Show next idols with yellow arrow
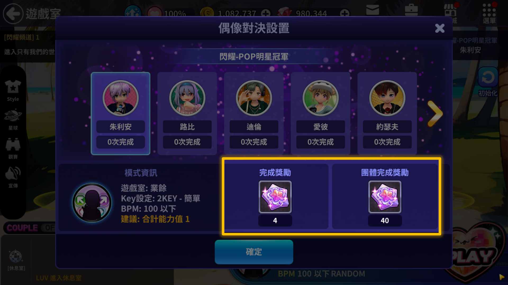The height and width of the screenshot is (285, 508). pos(435,113)
